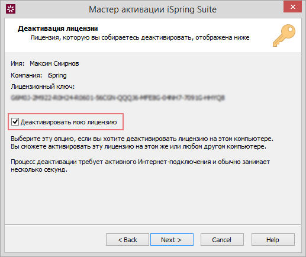Screen dimensions: 306x257
Task: Select the name value 'Максим Смирнов'
Action: (54, 63)
